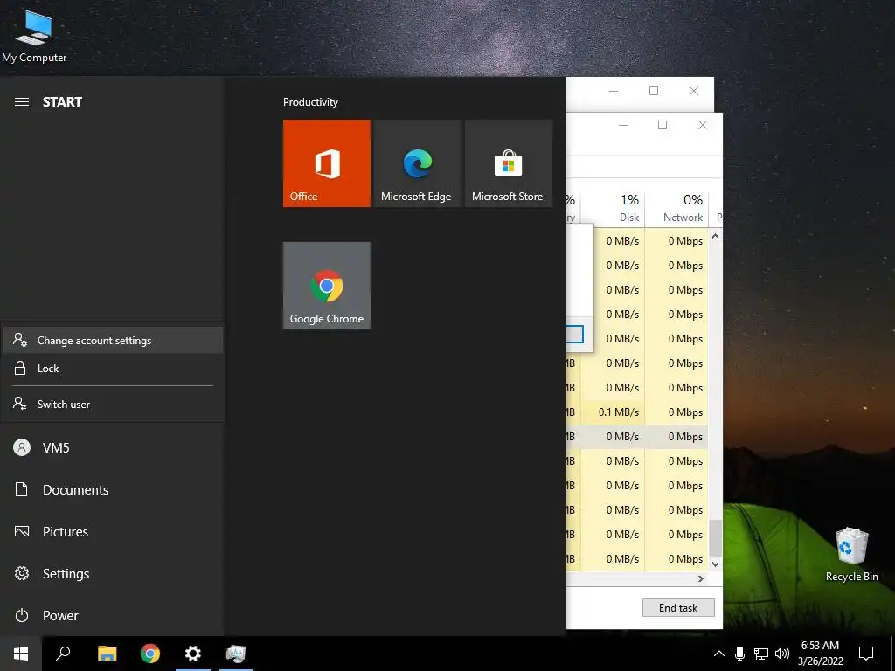Open the Office tile in Start menu

pyautogui.click(x=327, y=163)
